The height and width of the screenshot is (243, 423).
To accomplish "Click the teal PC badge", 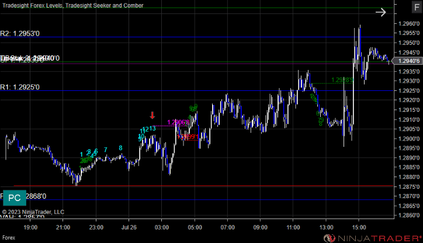I will pyautogui.click(x=15, y=198).
